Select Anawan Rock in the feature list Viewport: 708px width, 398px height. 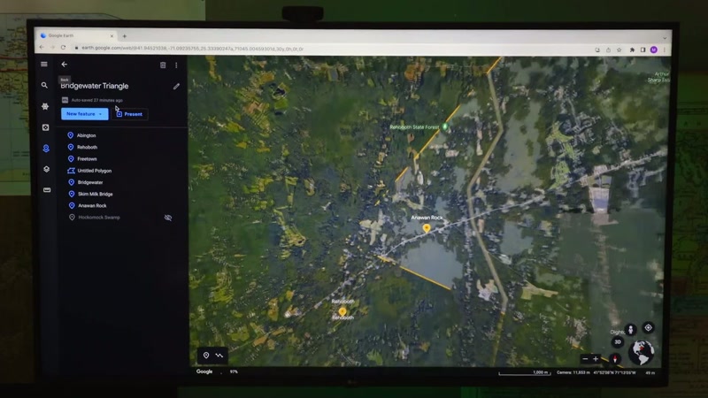[93, 206]
